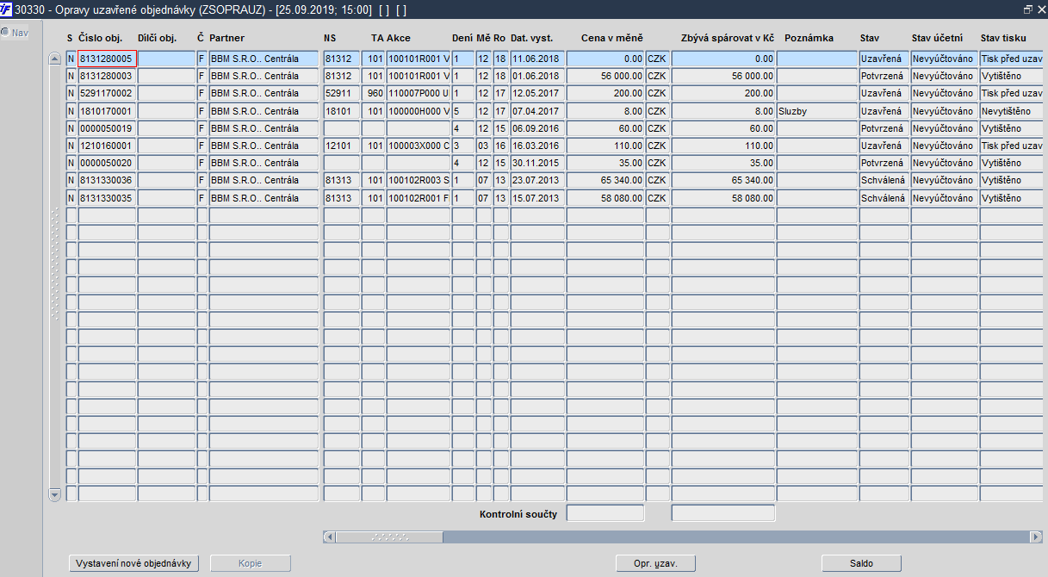Image resolution: width=1048 pixels, height=577 pixels.
Task: Click horizontal scrollbar left arrow
Action: click(x=329, y=537)
